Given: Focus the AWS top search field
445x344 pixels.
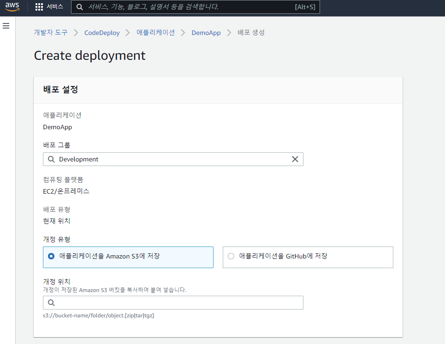Looking at the screenshot, I should pyautogui.click(x=195, y=7).
